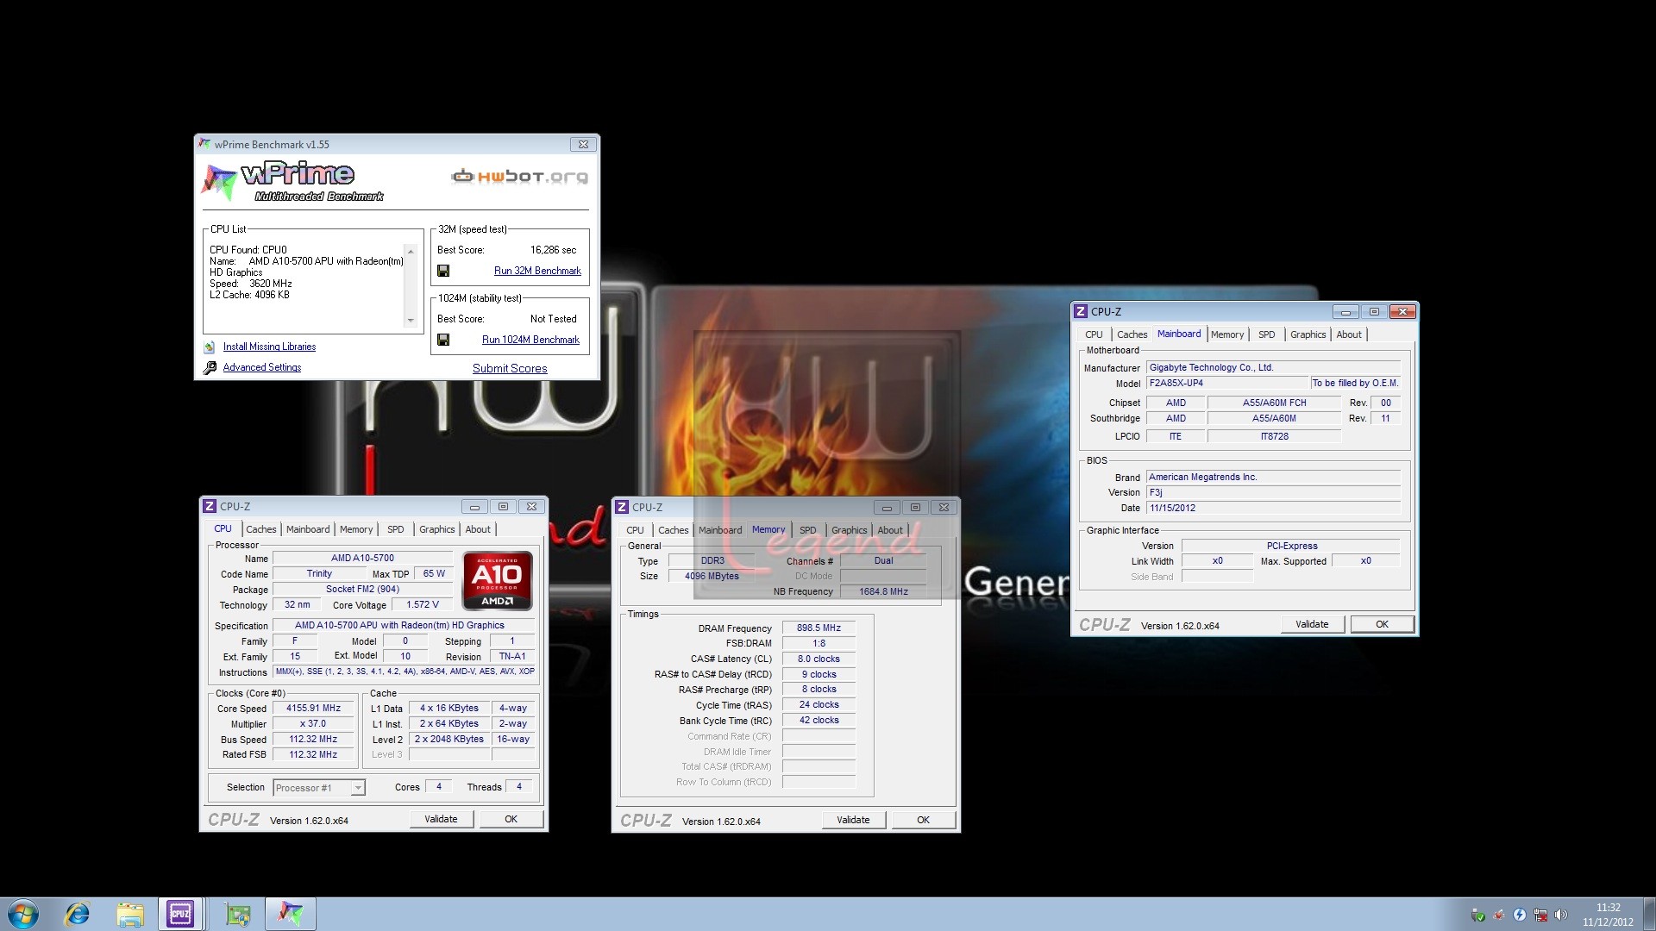Click the Core Voltage value 1.572 V
The width and height of the screenshot is (1656, 931).
tap(423, 604)
